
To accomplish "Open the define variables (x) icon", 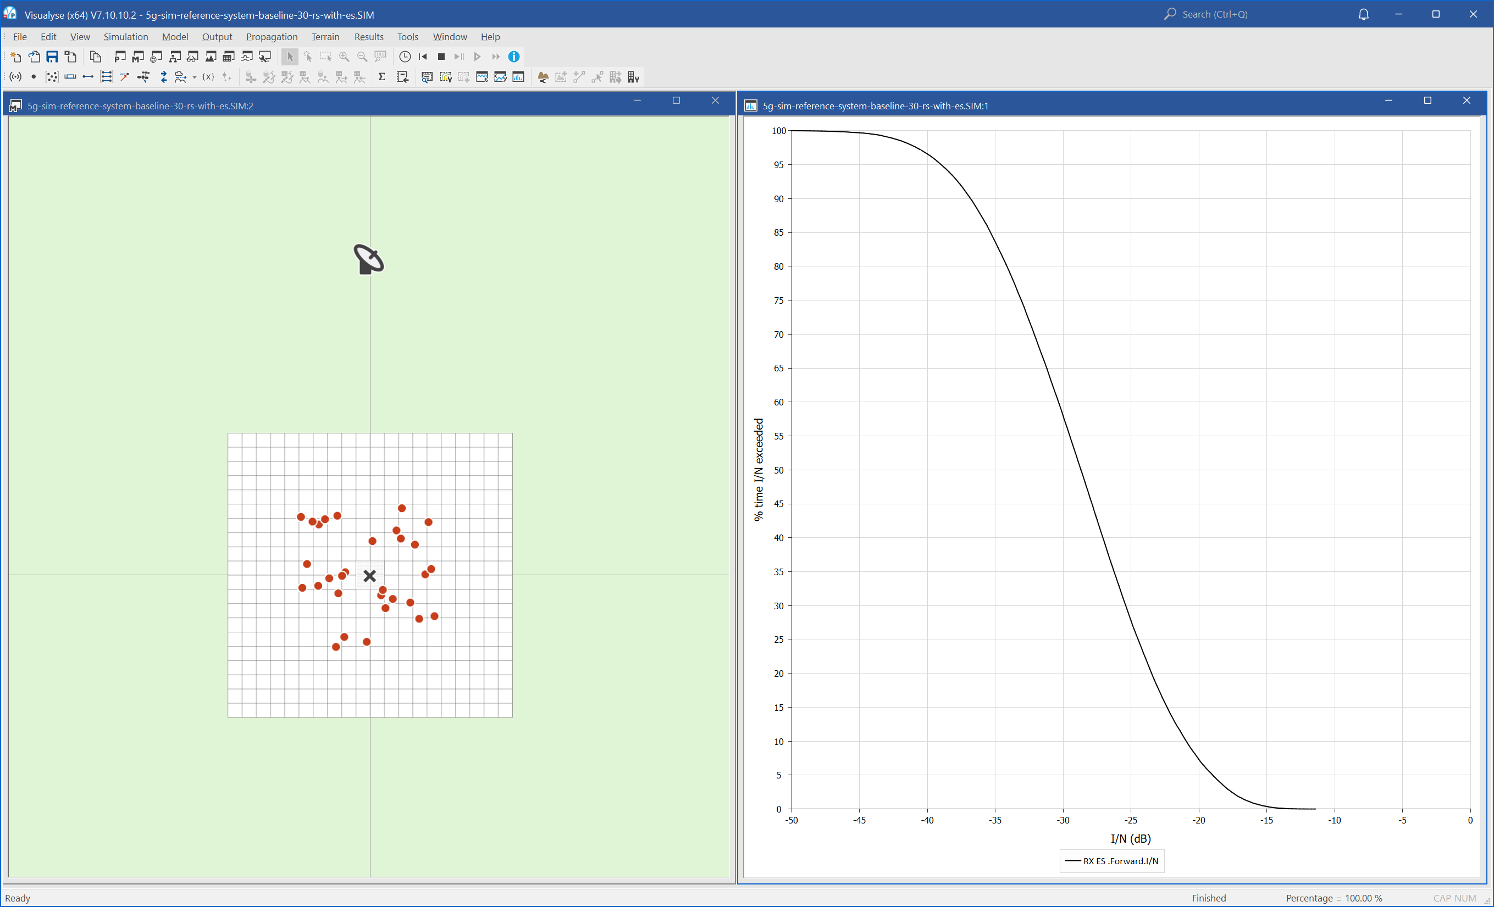I will tap(208, 77).
